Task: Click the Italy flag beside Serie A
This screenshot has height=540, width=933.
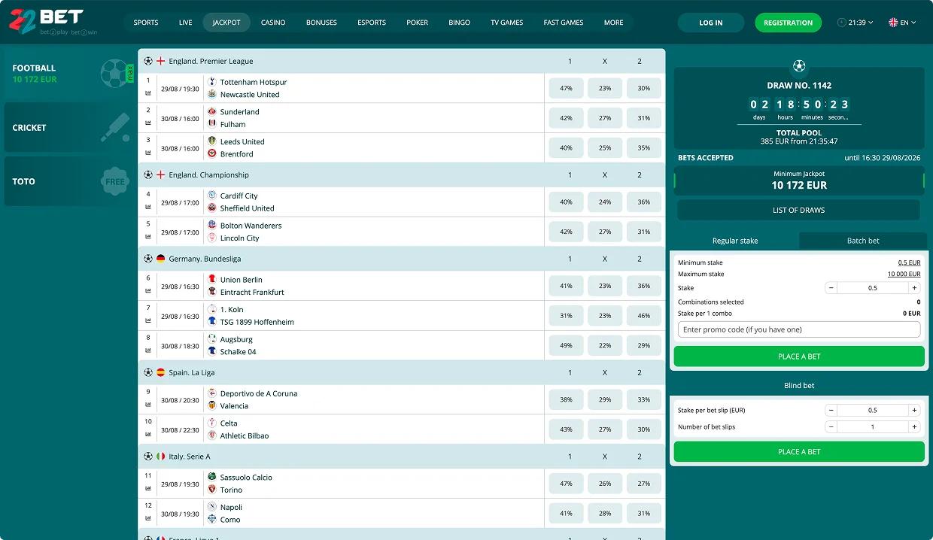Action: click(160, 457)
